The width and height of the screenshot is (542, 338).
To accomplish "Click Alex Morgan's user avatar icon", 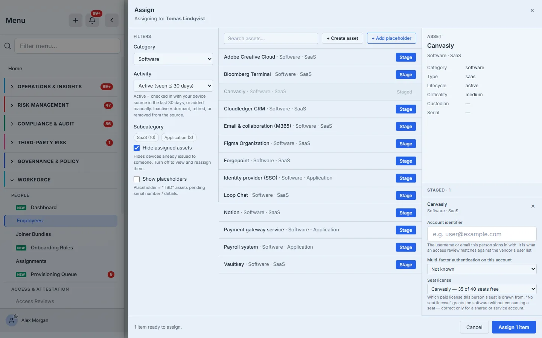I will tap(12, 320).
